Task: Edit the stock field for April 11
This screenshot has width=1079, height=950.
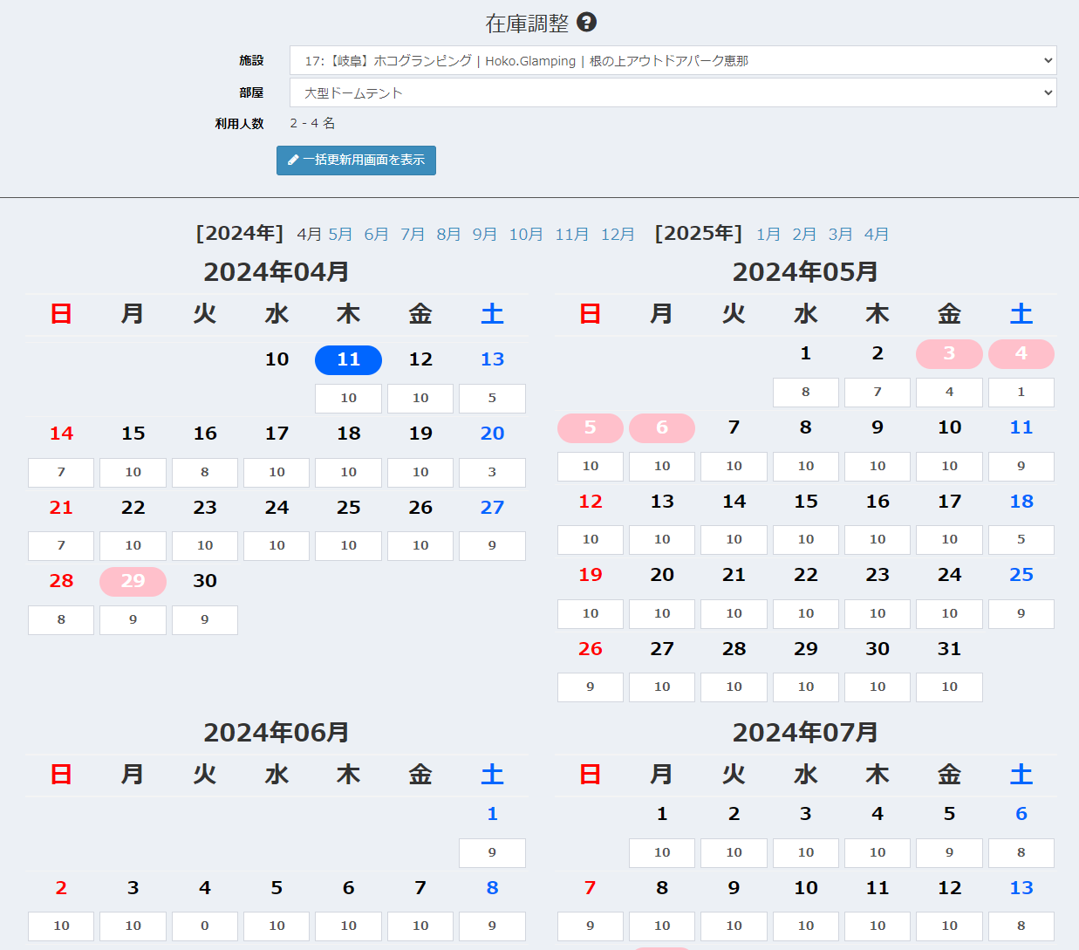Action: point(348,399)
